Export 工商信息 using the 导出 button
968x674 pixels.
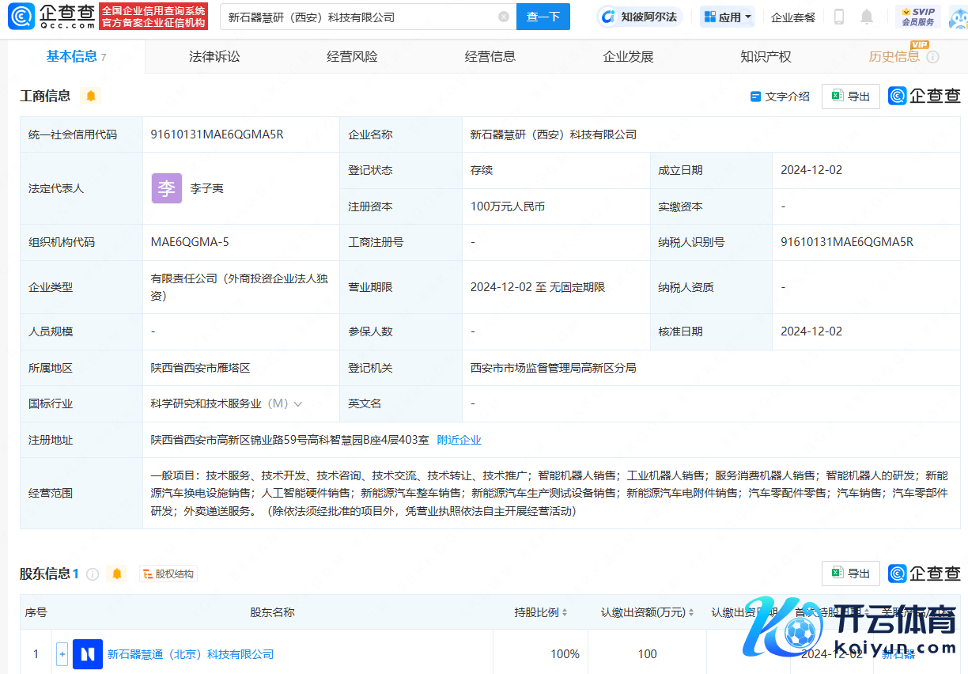[851, 96]
